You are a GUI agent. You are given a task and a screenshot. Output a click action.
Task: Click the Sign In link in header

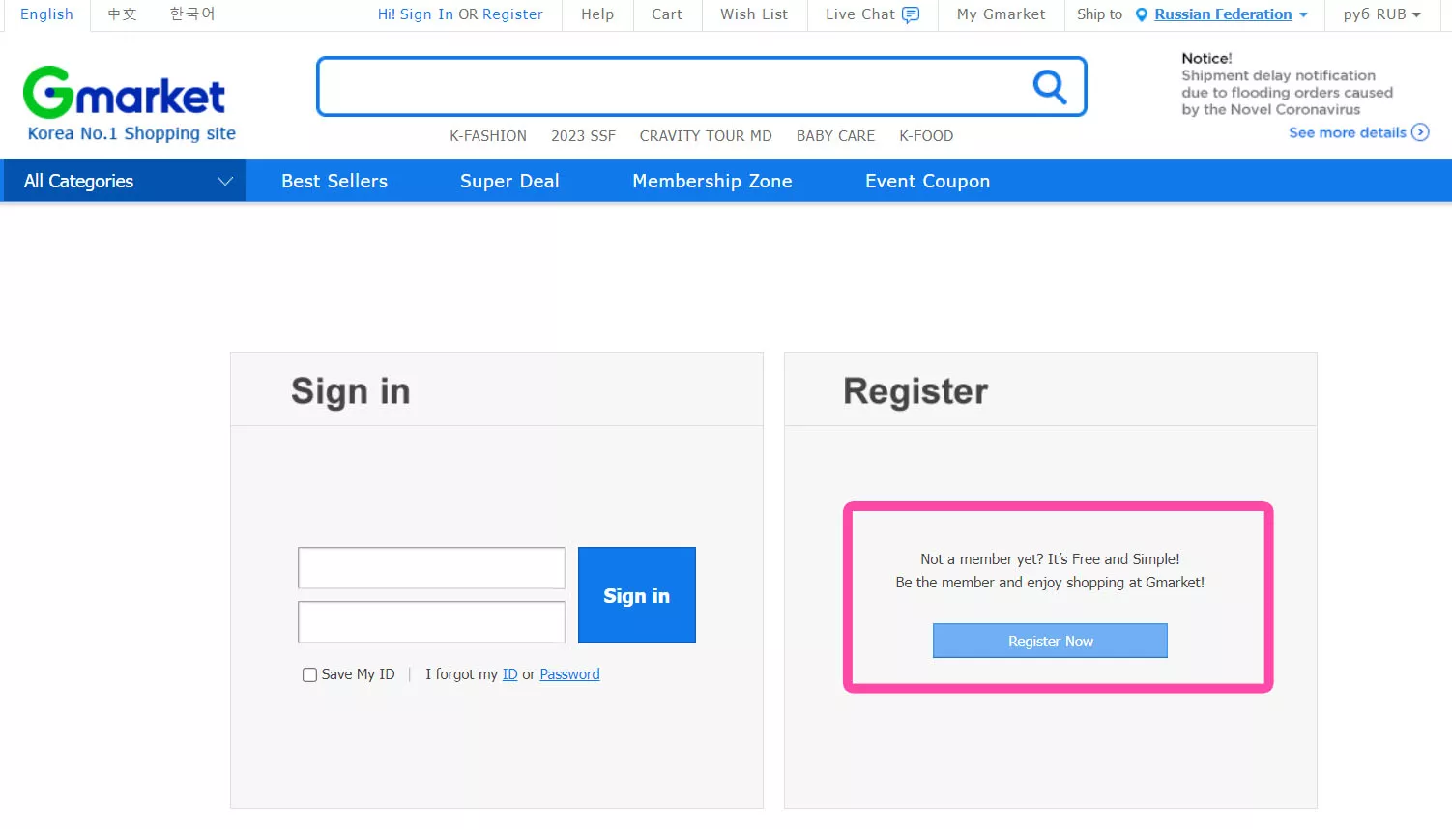(x=426, y=14)
